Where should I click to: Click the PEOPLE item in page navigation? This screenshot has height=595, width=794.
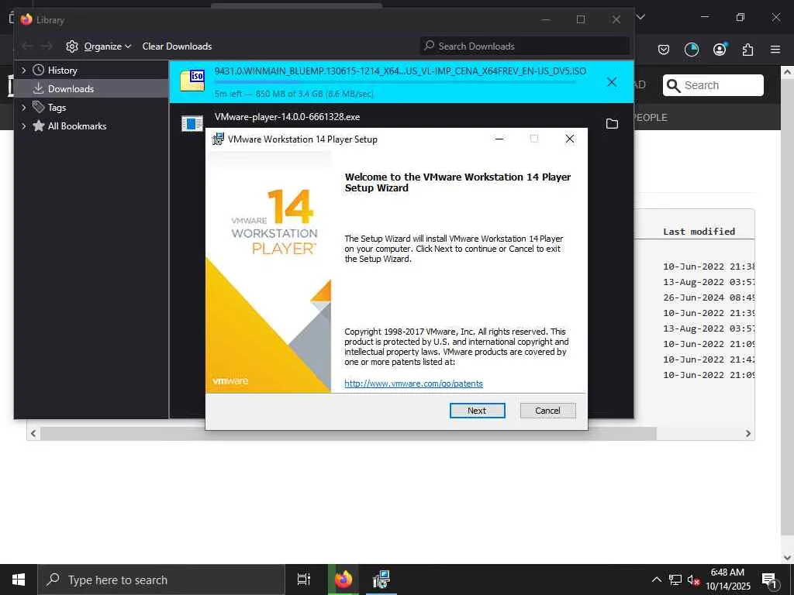pos(651,118)
